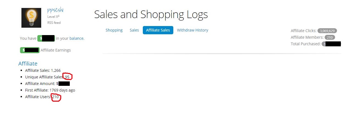The height and width of the screenshot is (139, 351).
Task: Open the Affiliate section heading link
Action: [x=28, y=64]
